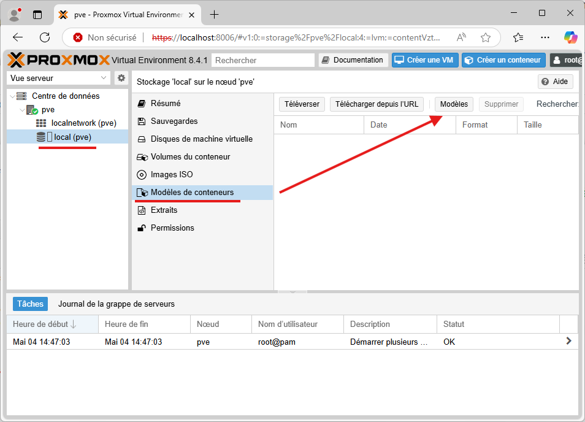Image resolution: width=585 pixels, height=422 pixels.
Task: Click the browser address bar URL
Action: (296, 37)
